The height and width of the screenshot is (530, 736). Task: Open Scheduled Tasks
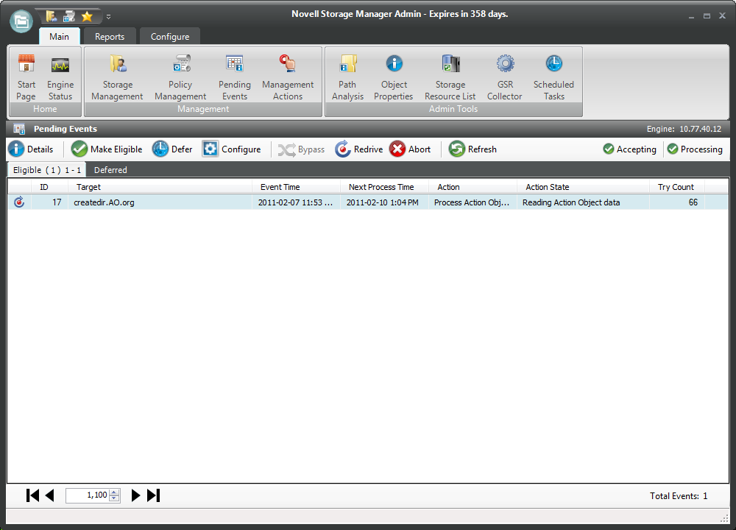(553, 77)
